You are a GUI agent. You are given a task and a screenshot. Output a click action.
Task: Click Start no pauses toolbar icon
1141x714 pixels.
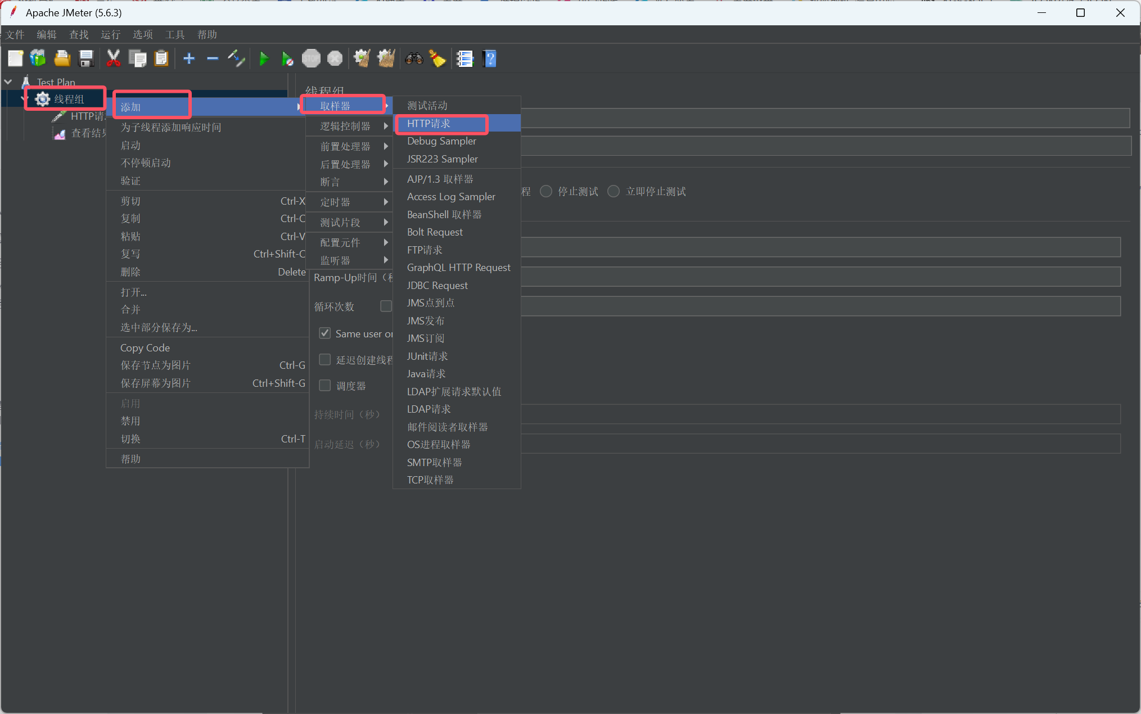click(x=287, y=58)
